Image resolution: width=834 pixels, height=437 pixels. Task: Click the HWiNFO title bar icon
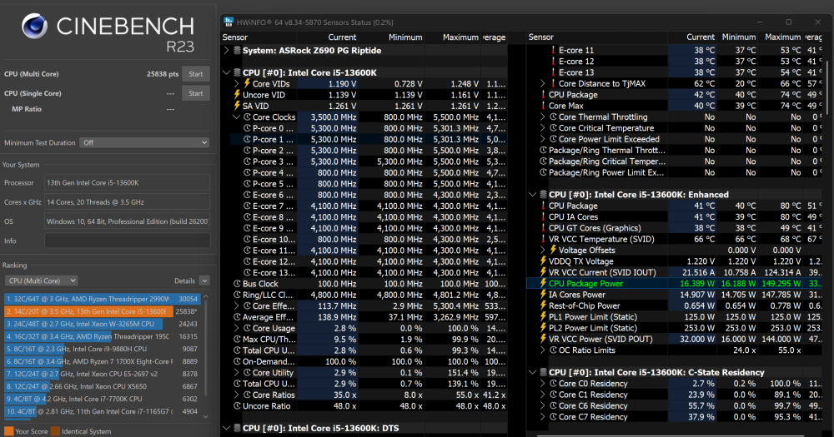click(230, 22)
